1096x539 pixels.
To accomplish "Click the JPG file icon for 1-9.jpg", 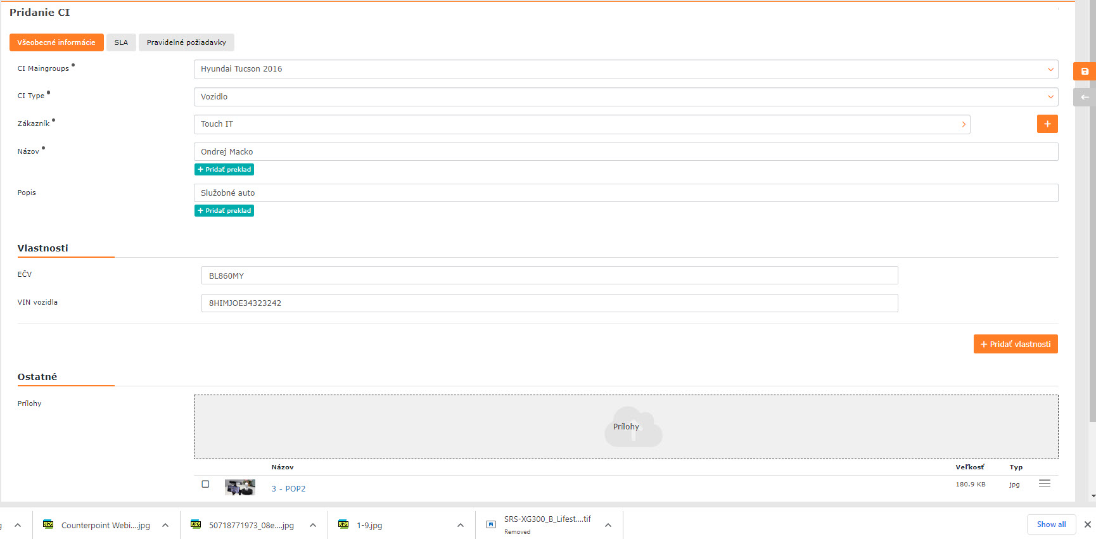I will [343, 524].
